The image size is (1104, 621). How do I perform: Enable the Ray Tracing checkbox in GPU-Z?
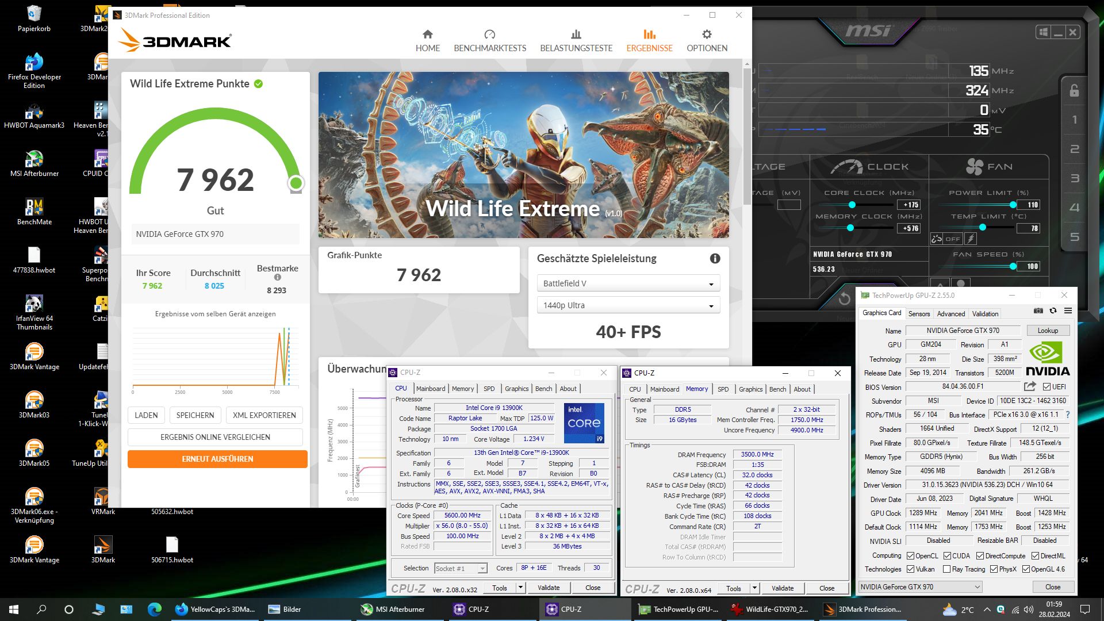[947, 569]
